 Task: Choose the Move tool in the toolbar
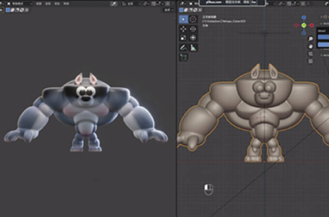click(184, 29)
